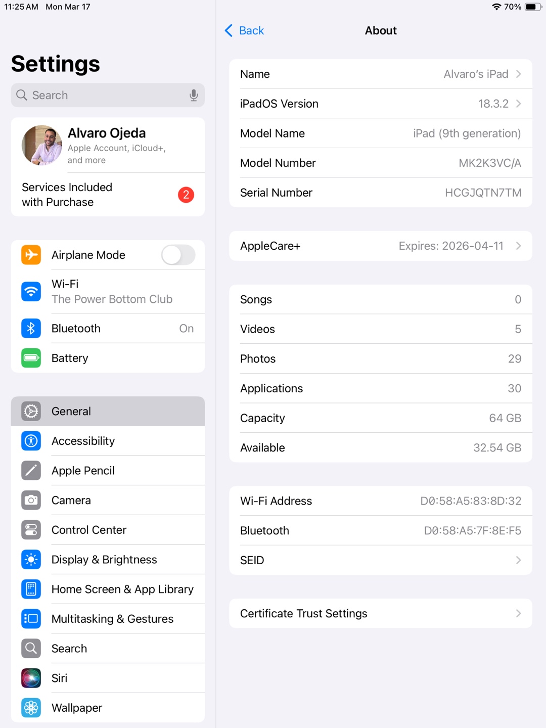This screenshot has width=546, height=728.
Task: Select Accessibility in settings list
Action: point(108,441)
